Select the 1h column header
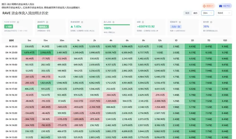This screenshot has width=236, height=139. pyautogui.click(x=78, y=40)
